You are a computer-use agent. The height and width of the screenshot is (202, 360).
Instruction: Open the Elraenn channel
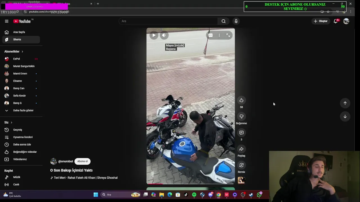pyautogui.click(x=21, y=81)
